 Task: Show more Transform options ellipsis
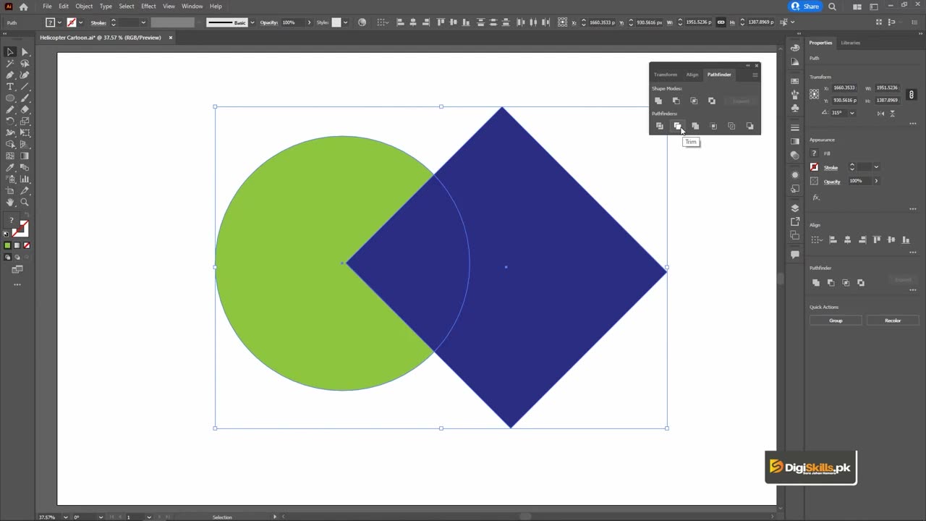913,123
